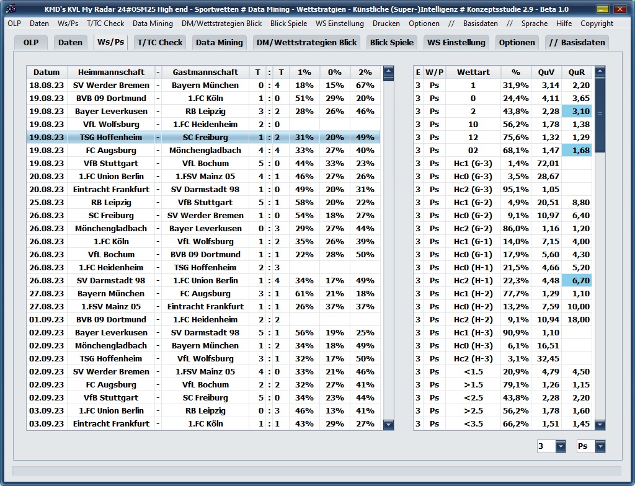
Task: Select the TSG Hoffenheim vs SC Freiburg row
Action: [x=203, y=137]
